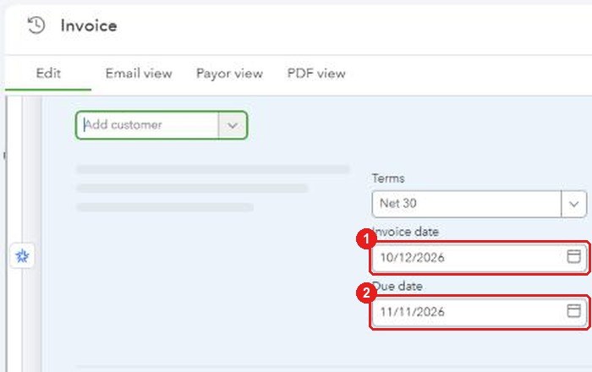Viewport: 592px width, 372px height.
Task: Open the invoice date calendar picker
Action: click(x=573, y=256)
